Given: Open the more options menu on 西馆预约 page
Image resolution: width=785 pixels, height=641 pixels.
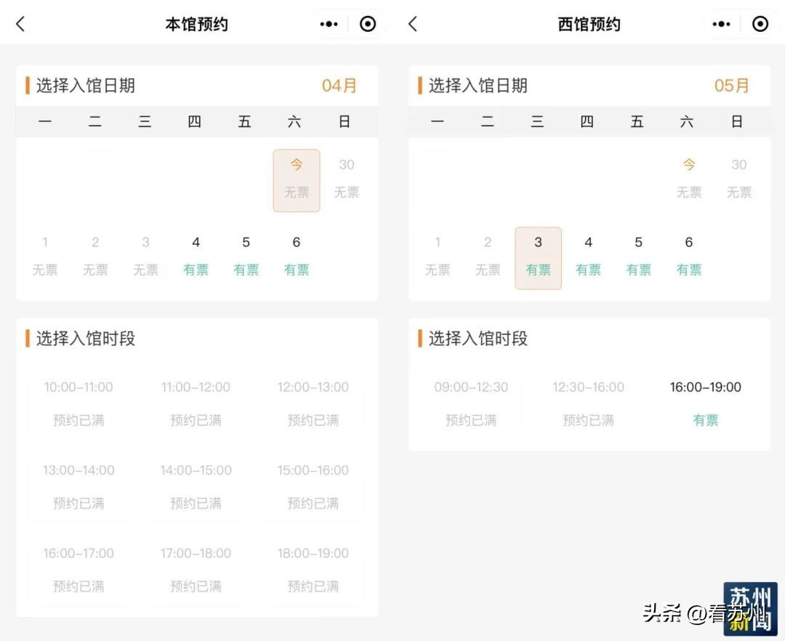Looking at the screenshot, I should point(721,23).
